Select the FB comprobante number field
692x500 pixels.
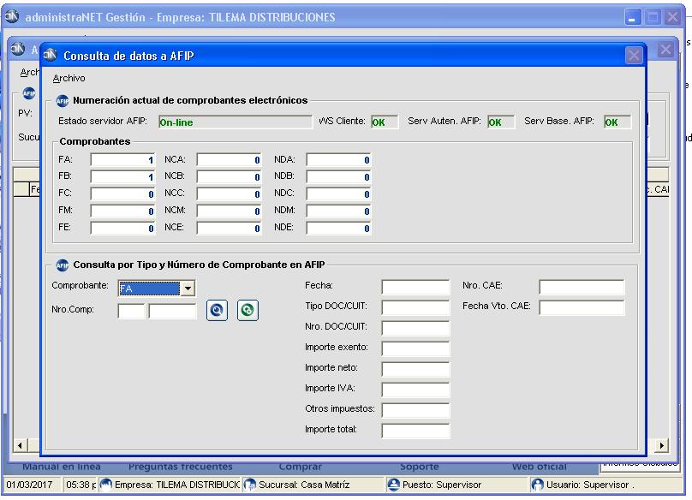coord(122,177)
